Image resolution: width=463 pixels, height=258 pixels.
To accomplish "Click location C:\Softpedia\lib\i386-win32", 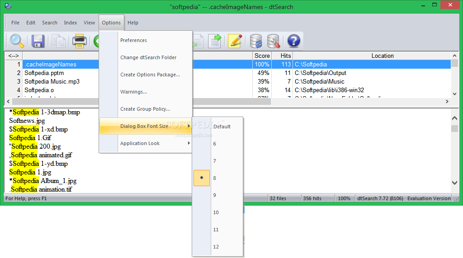I will [329, 90].
